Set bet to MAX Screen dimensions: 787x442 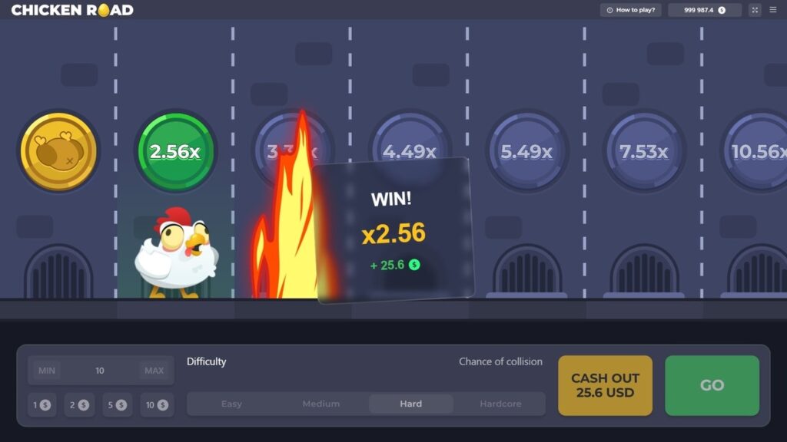click(154, 371)
